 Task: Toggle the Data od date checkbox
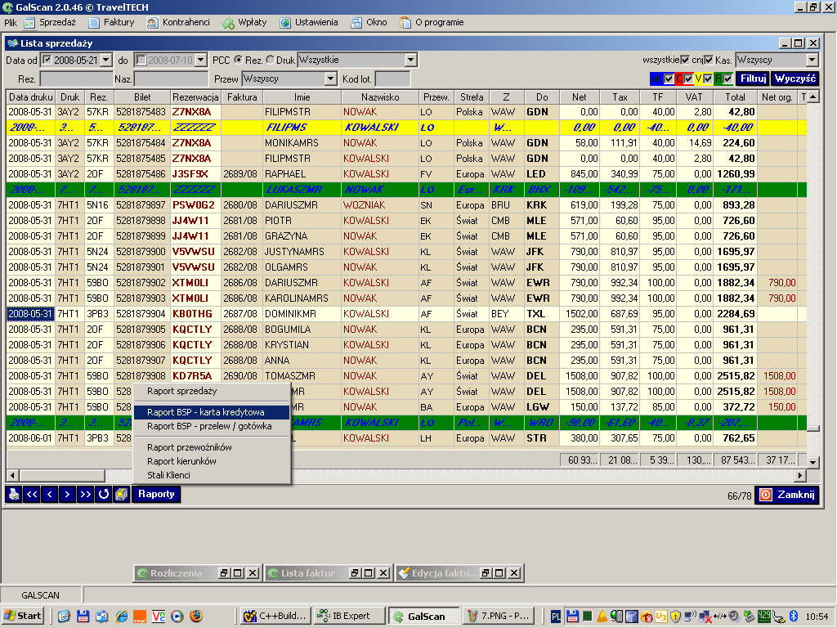(x=47, y=60)
